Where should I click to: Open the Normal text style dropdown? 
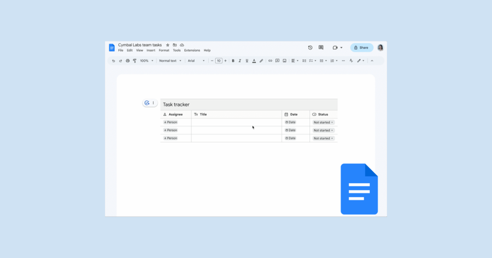point(170,61)
